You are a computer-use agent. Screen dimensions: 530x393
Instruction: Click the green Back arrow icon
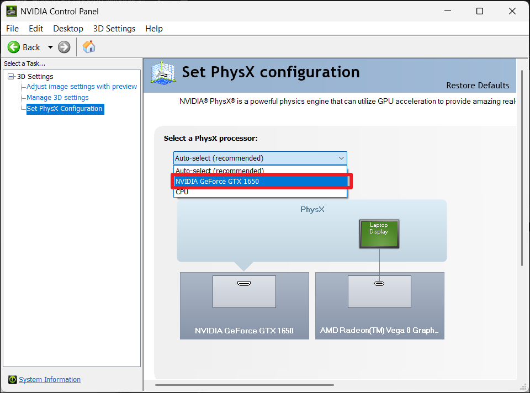tap(14, 47)
